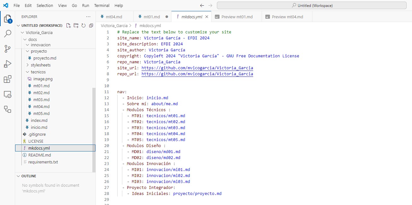Open .gitignore file

pos(37,134)
